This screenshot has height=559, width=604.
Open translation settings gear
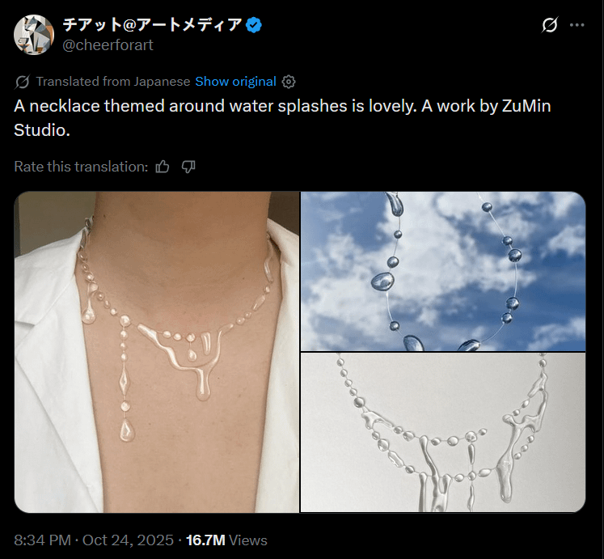289,82
